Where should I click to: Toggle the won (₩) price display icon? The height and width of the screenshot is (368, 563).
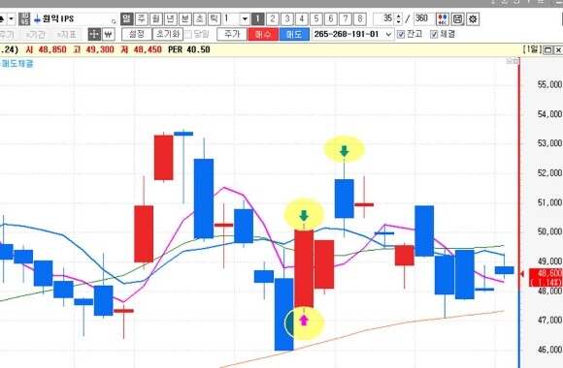click(108, 34)
